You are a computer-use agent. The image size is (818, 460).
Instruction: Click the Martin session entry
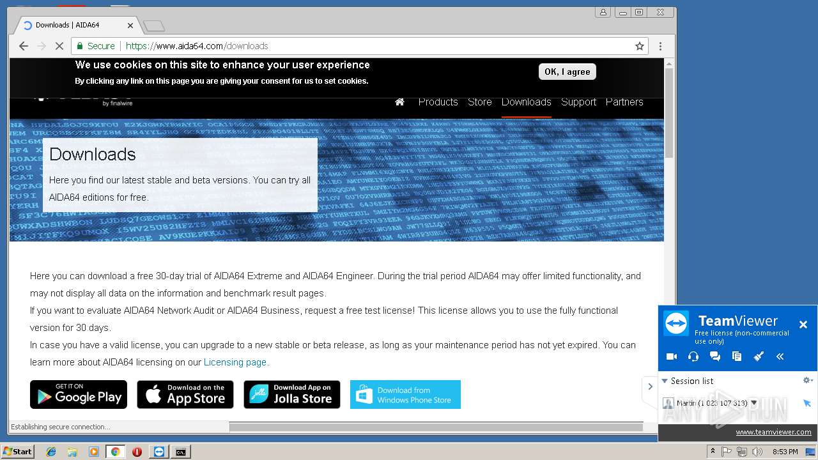[711, 403]
